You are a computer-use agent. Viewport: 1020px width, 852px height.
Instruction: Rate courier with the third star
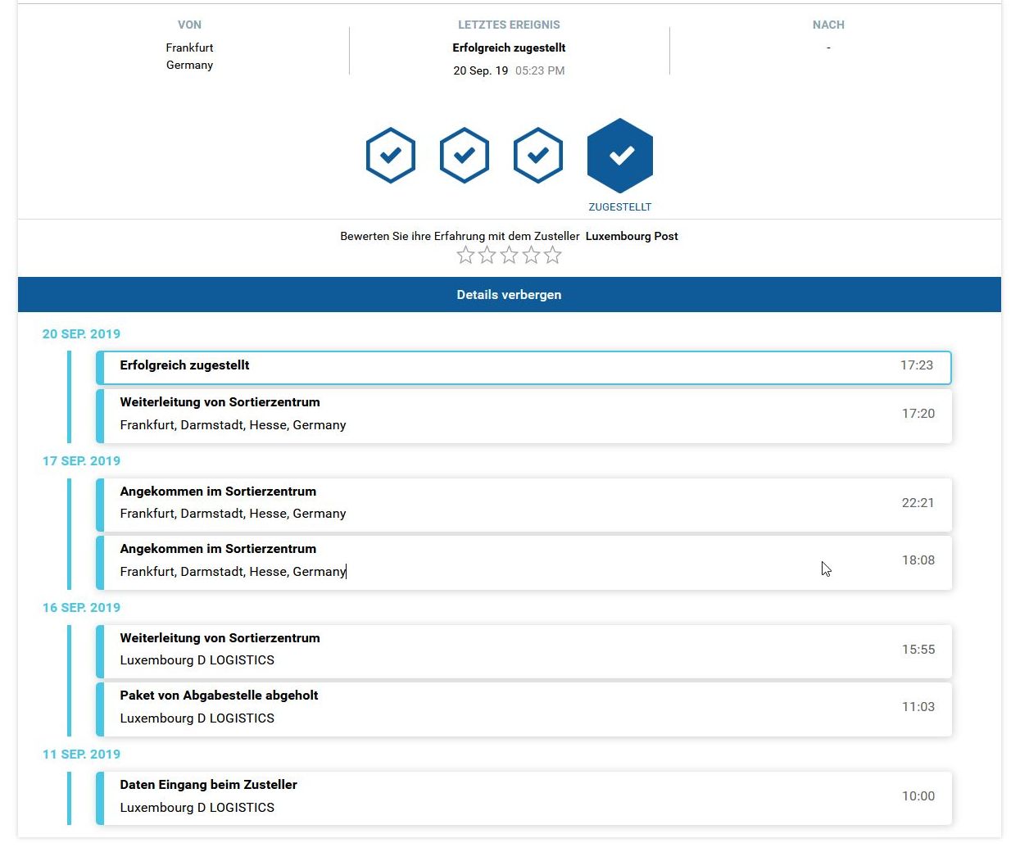click(x=510, y=256)
